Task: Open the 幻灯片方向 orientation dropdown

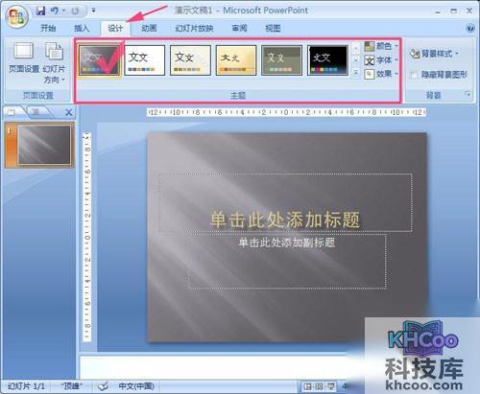Action: (x=54, y=63)
